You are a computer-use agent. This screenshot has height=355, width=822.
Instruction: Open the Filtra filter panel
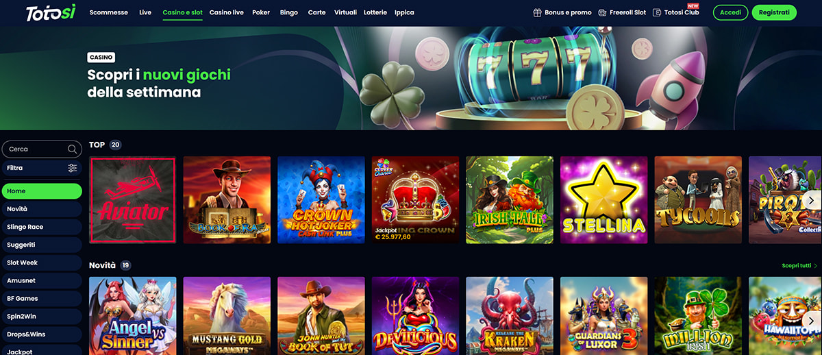tap(41, 168)
